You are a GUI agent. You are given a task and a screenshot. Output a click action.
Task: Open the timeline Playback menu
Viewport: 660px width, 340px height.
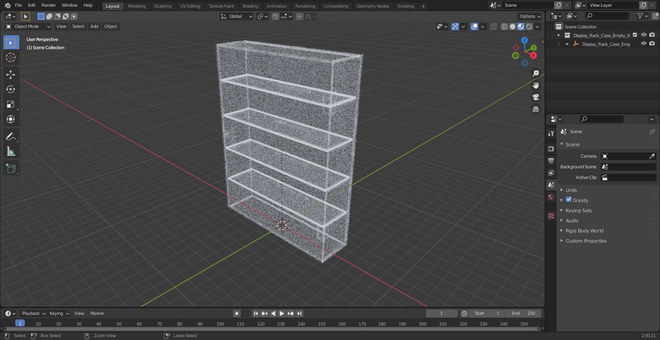click(x=33, y=313)
